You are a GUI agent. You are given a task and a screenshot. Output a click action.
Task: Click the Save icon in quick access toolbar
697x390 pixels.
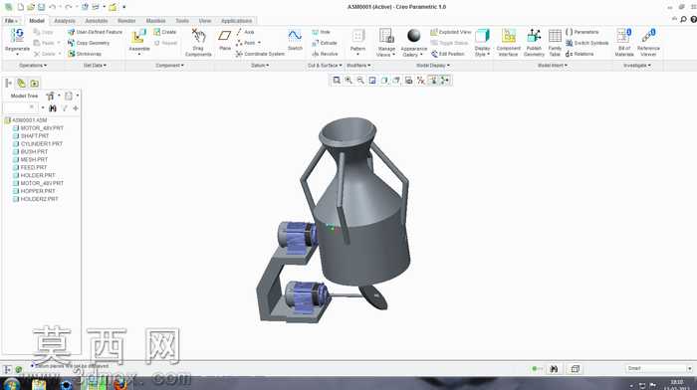click(42, 7)
